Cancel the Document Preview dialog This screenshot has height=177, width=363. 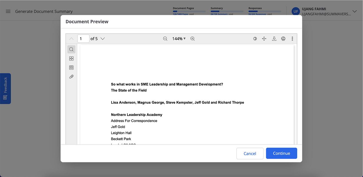point(250,153)
